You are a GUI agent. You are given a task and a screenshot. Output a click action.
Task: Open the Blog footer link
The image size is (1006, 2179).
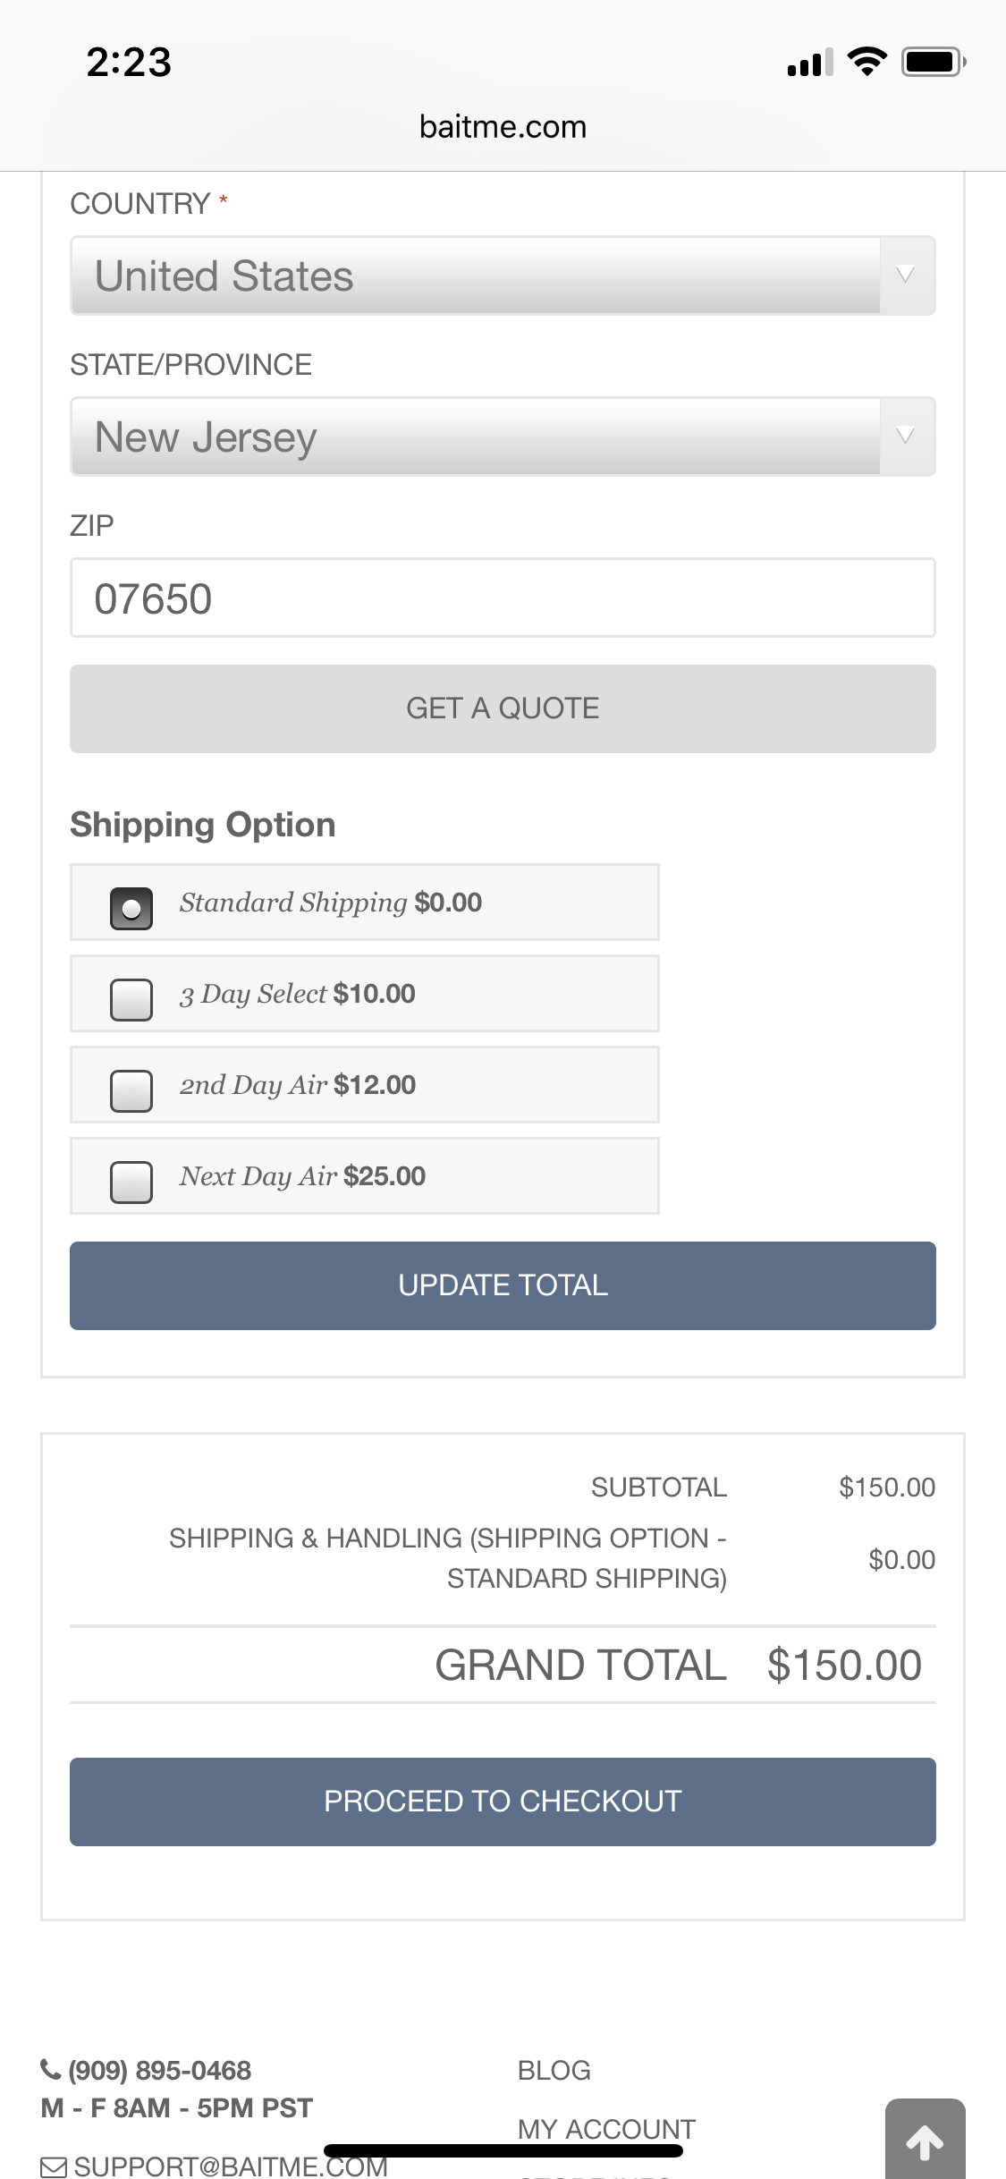click(554, 2070)
